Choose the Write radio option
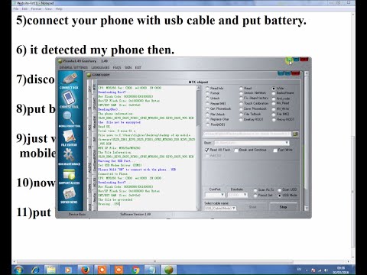Viewport: 367px width, 275px height. tap(274, 88)
